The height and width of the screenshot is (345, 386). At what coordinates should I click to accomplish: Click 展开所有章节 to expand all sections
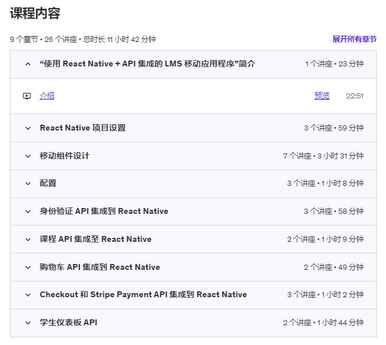click(x=354, y=39)
